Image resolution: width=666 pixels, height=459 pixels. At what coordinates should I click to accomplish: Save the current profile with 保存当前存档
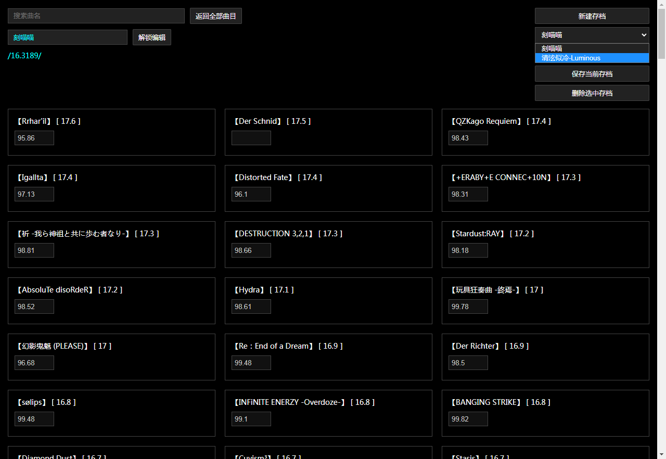click(x=592, y=74)
